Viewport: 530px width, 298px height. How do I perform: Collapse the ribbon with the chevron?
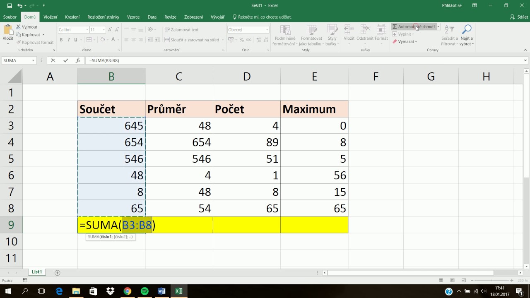tap(525, 50)
